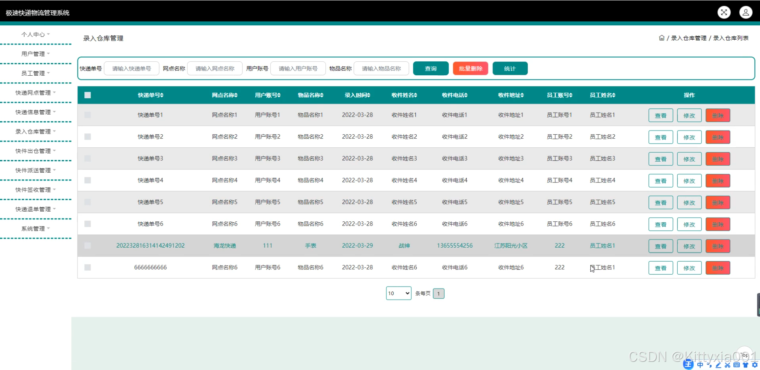The width and height of the screenshot is (760, 370).
Task: Click the home icon in breadcrumb
Action: click(661, 38)
